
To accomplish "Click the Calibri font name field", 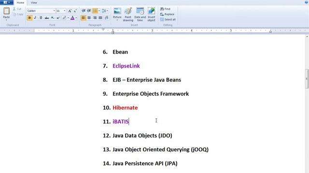I will [40, 11].
